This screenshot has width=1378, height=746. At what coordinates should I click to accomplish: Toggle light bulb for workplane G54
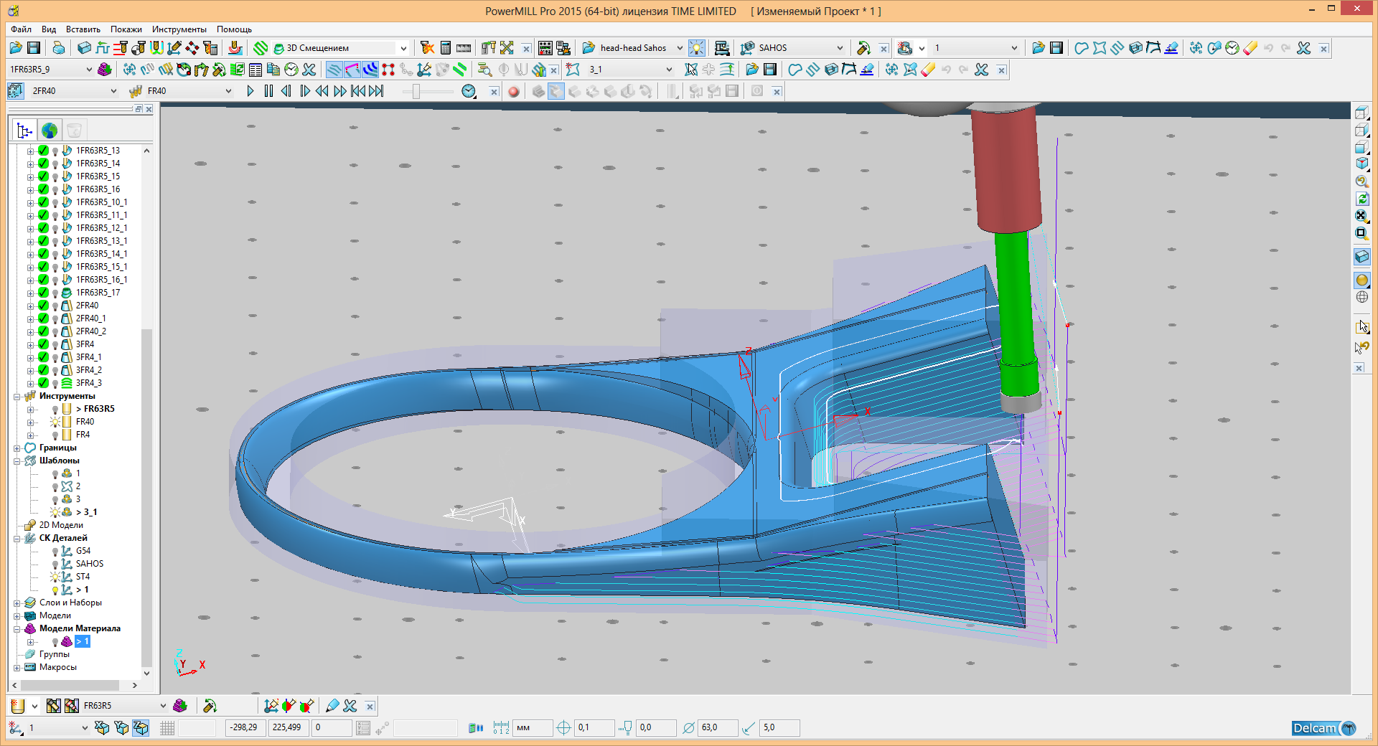coord(55,552)
